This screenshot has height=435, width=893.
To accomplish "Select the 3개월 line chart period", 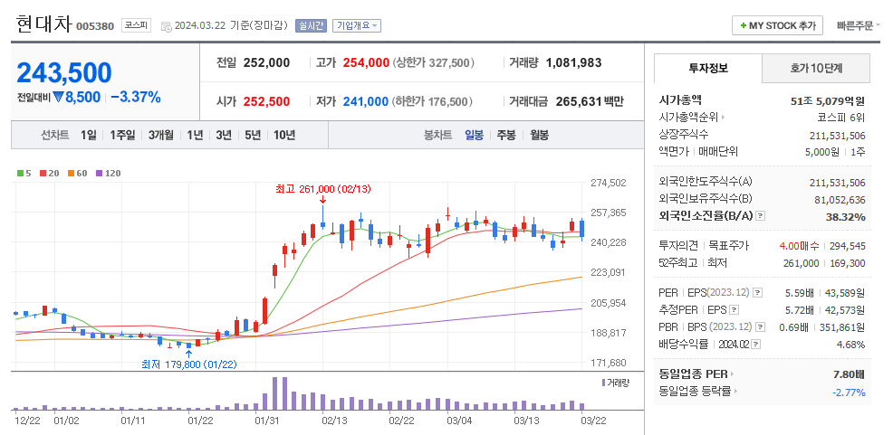I will (x=160, y=135).
